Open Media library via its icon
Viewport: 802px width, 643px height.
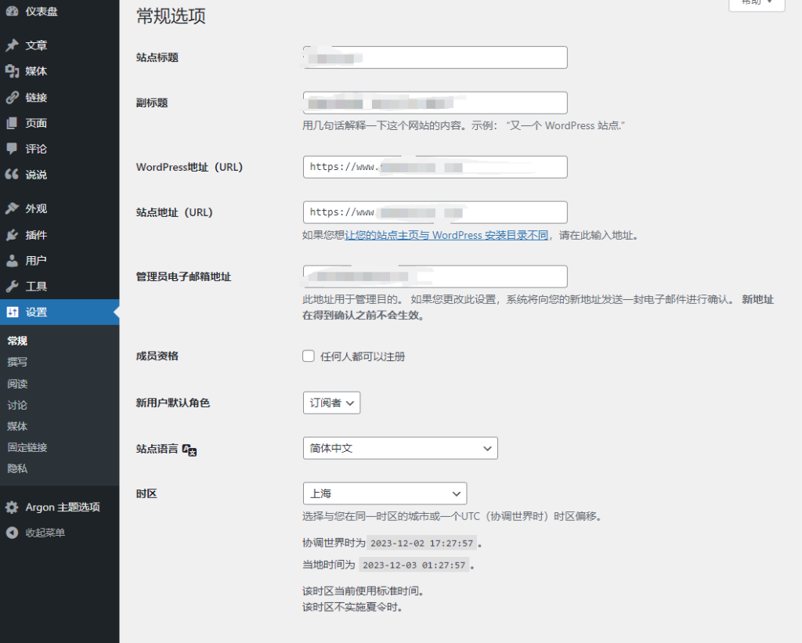[x=12, y=71]
